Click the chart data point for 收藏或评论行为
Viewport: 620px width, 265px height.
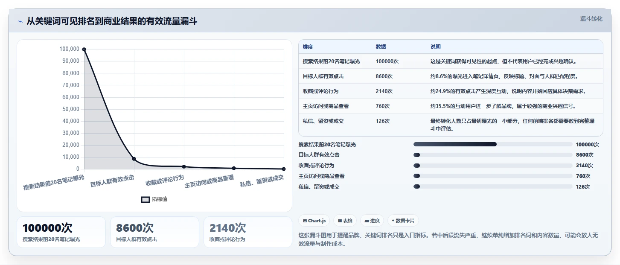pyautogui.click(x=184, y=166)
